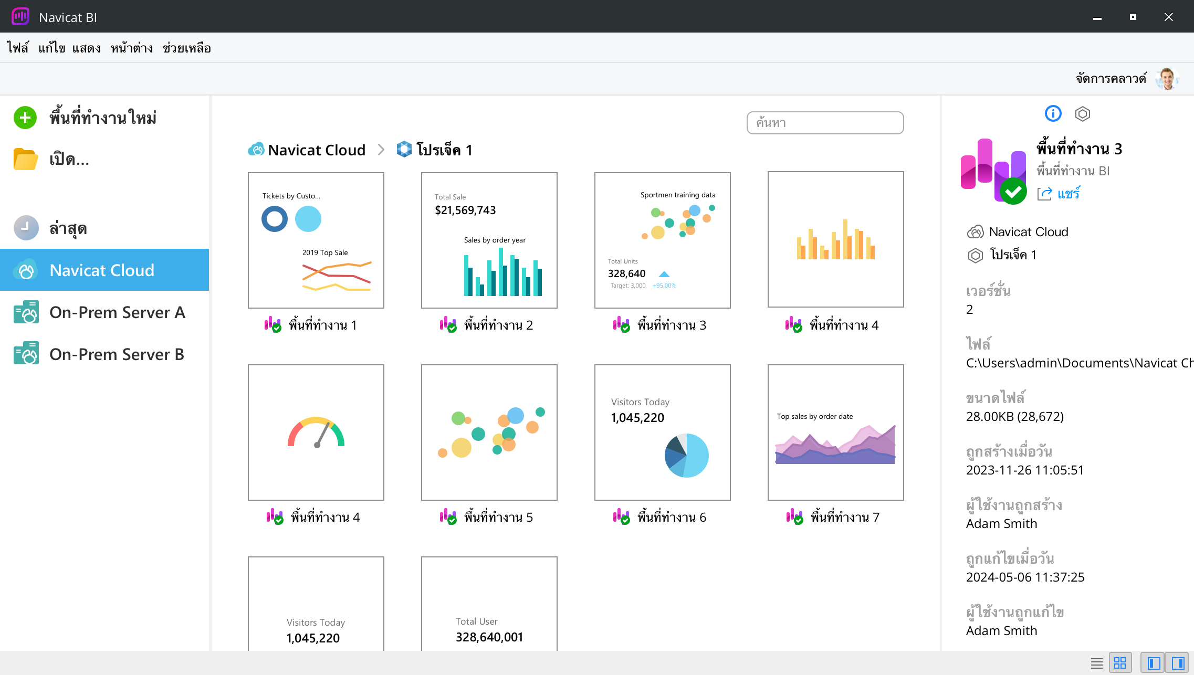This screenshot has height=675, width=1194.
Task: Open the Recent clock icon
Action: pos(25,228)
